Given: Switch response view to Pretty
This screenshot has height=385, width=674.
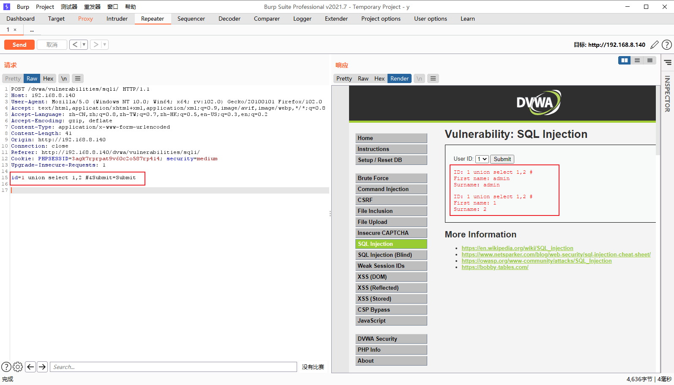Looking at the screenshot, I should [x=344, y=78].
